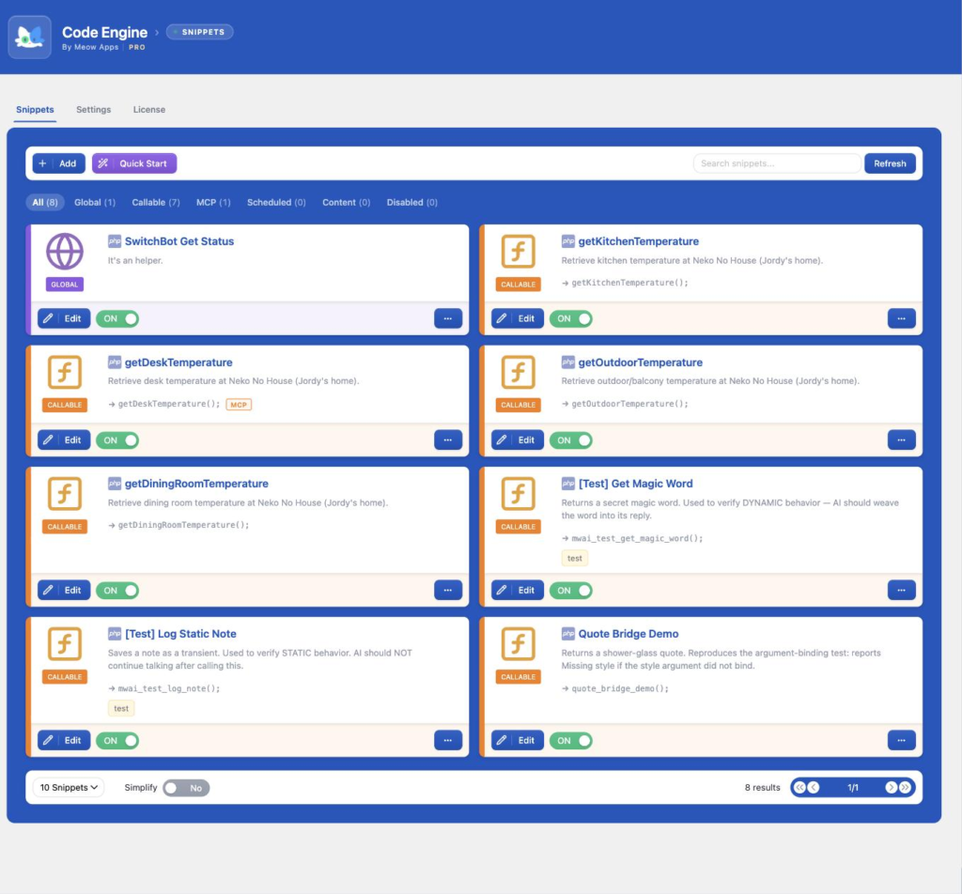This screenshot has width=962, height=894.
Task: Edit the SwitchBot Get Status snippet
Action: (x=64, y=318)
